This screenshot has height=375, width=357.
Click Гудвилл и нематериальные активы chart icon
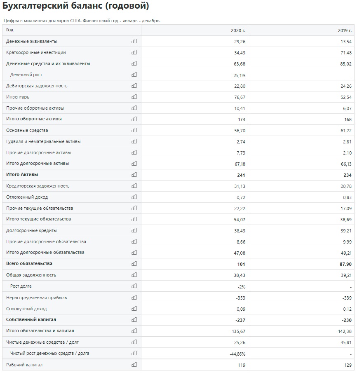[x=134, y=141]
